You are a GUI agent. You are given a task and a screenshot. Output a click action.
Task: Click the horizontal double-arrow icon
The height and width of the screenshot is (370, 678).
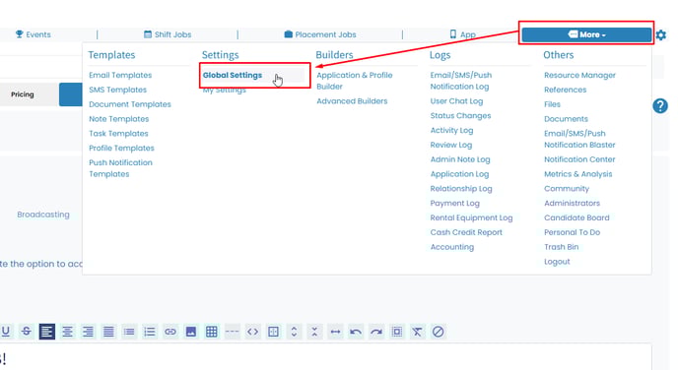335,332
